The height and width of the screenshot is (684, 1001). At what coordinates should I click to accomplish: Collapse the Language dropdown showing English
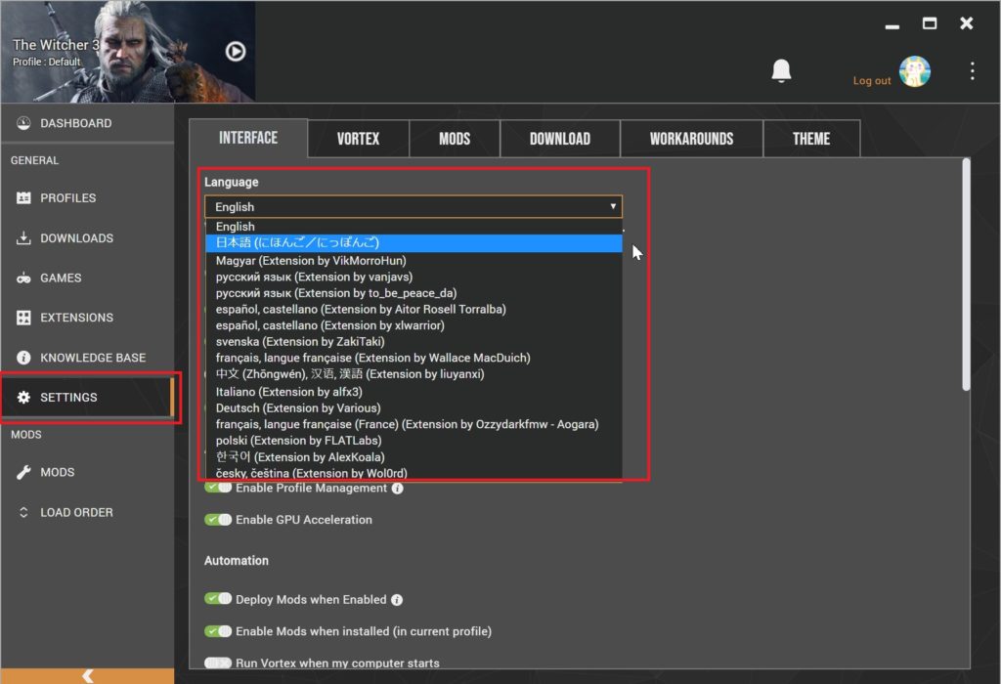click(x=413, y=206)
